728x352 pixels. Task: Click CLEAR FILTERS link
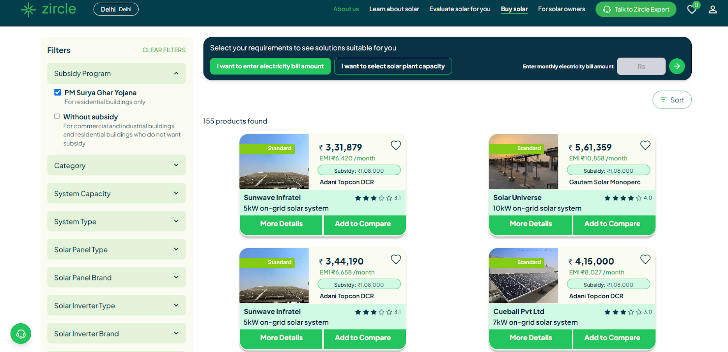164,50
